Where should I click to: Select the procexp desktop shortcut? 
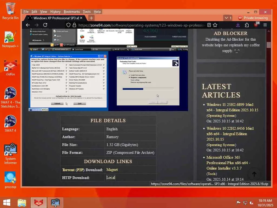(11, 180)
